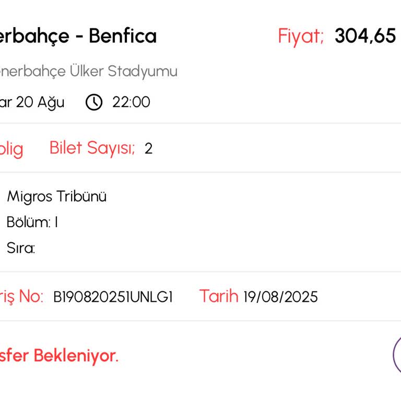Click the clock icon beside the match time

coord(94,102)
